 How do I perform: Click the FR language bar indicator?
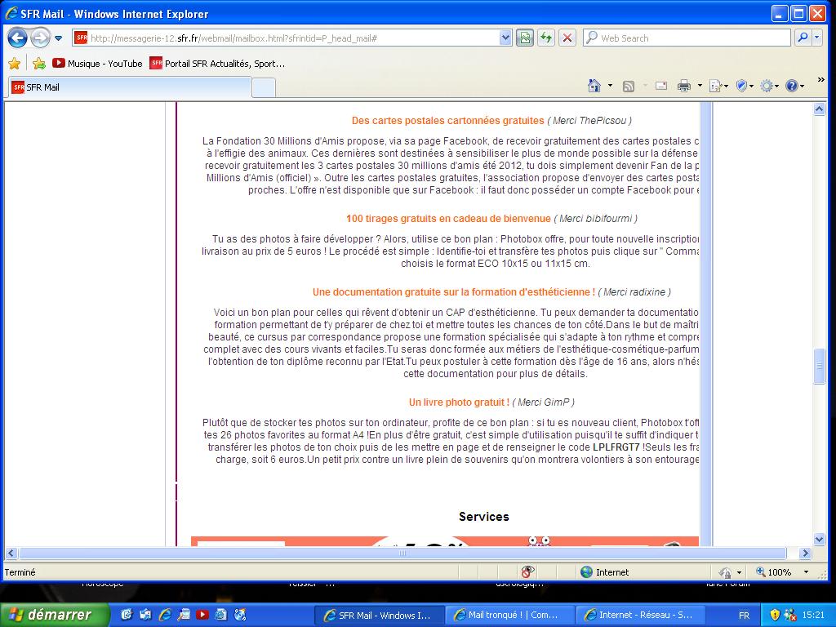(x=744, y=616)
